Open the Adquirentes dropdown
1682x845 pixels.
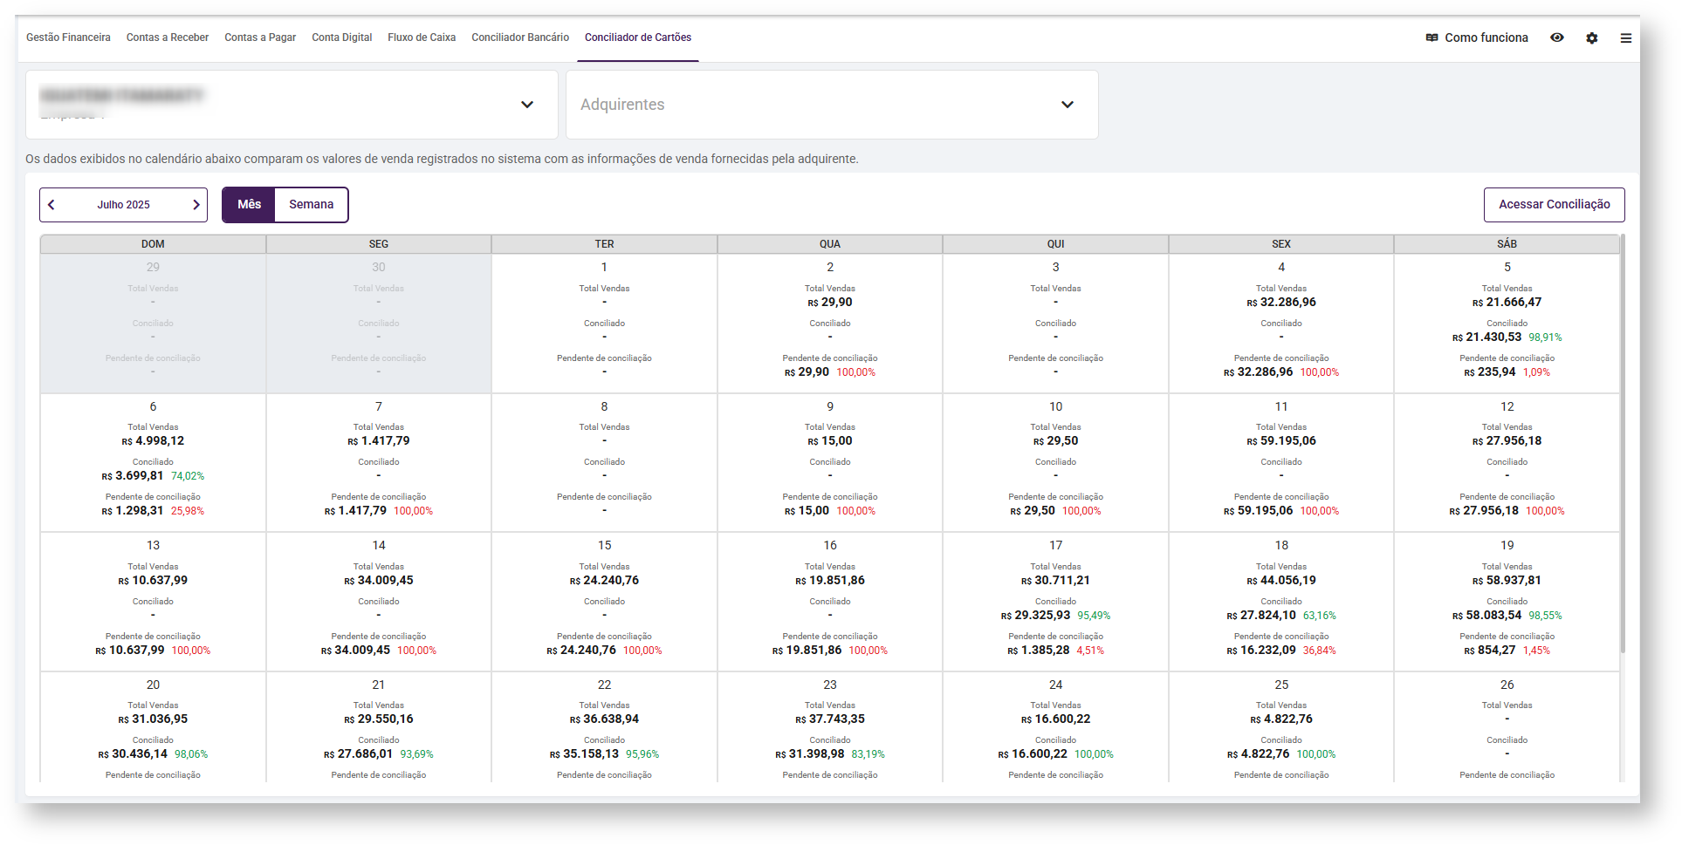[x=1067, y=105]
